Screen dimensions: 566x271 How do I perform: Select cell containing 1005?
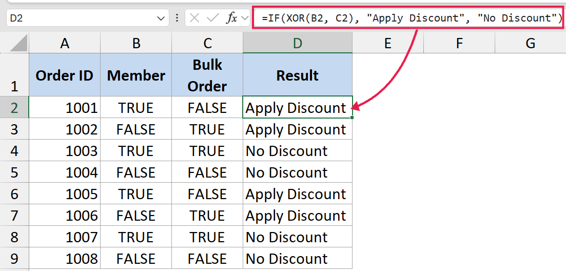pyautogui.click(x=65, y=194)
